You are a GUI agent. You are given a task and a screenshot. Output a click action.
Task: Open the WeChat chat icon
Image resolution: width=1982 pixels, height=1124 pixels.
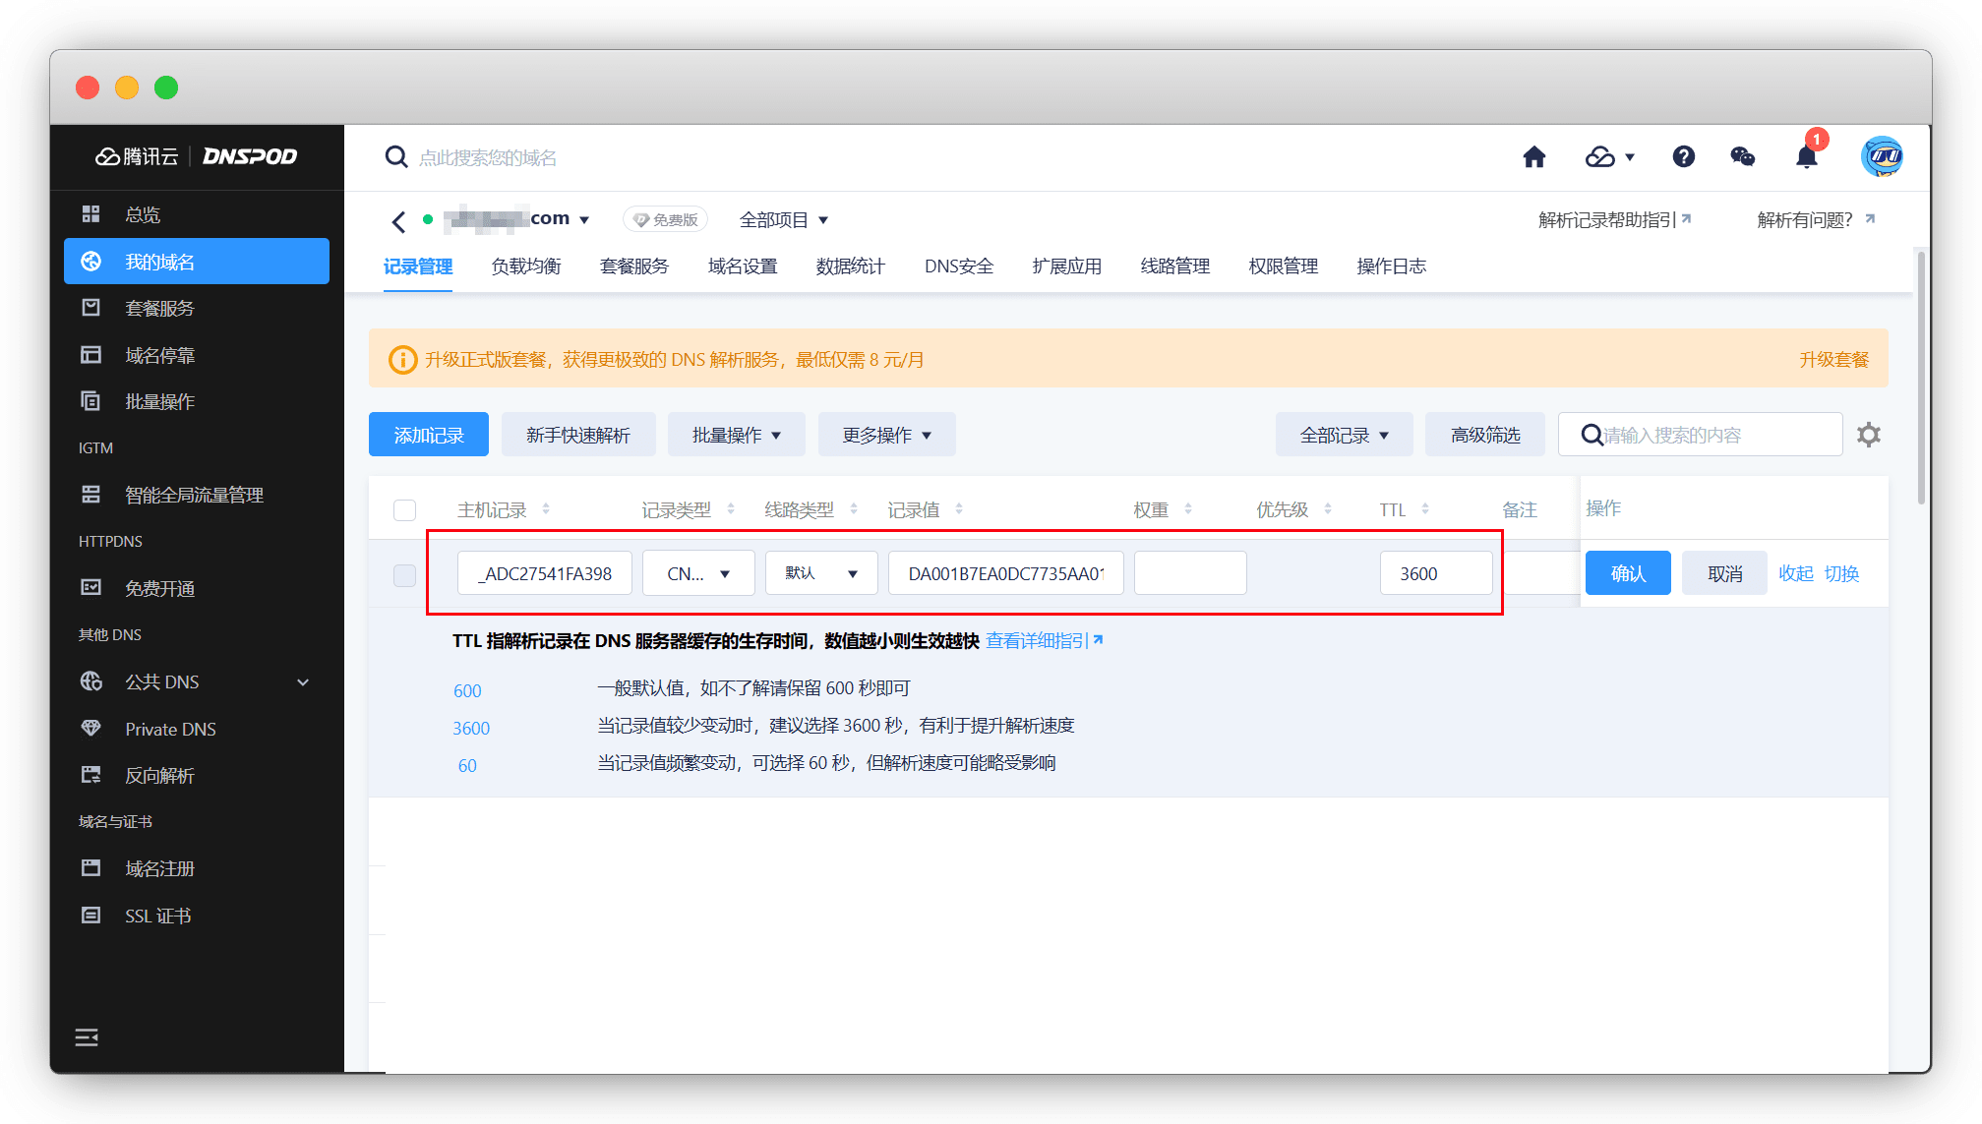coord(1742,157)
